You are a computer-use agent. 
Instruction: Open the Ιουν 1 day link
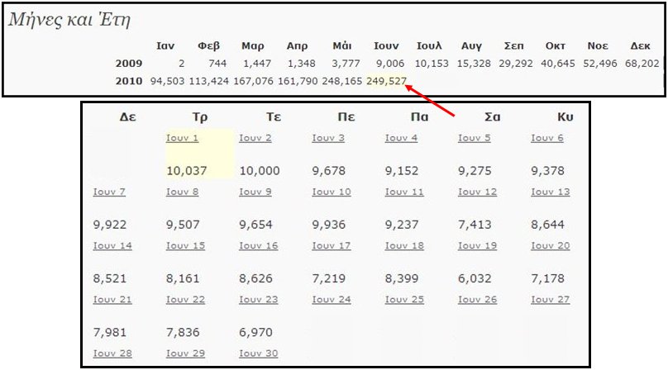click(x=183, y=138)
